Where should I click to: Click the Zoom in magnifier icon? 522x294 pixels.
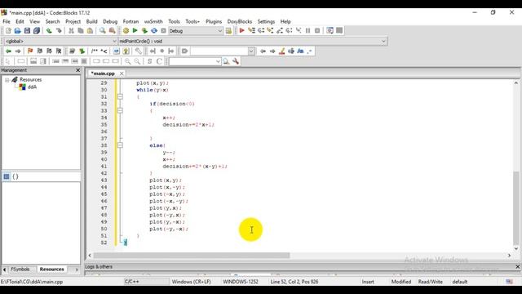click(x=127, y=61)
